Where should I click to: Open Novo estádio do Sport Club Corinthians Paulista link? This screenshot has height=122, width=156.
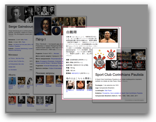click(126, 93)
